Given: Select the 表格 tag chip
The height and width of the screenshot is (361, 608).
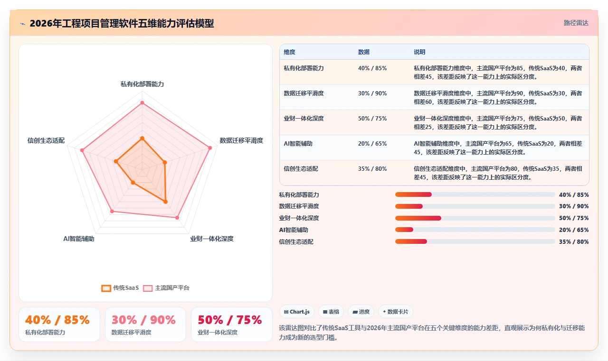Looking at the screenshot, I should click(331, 312).
